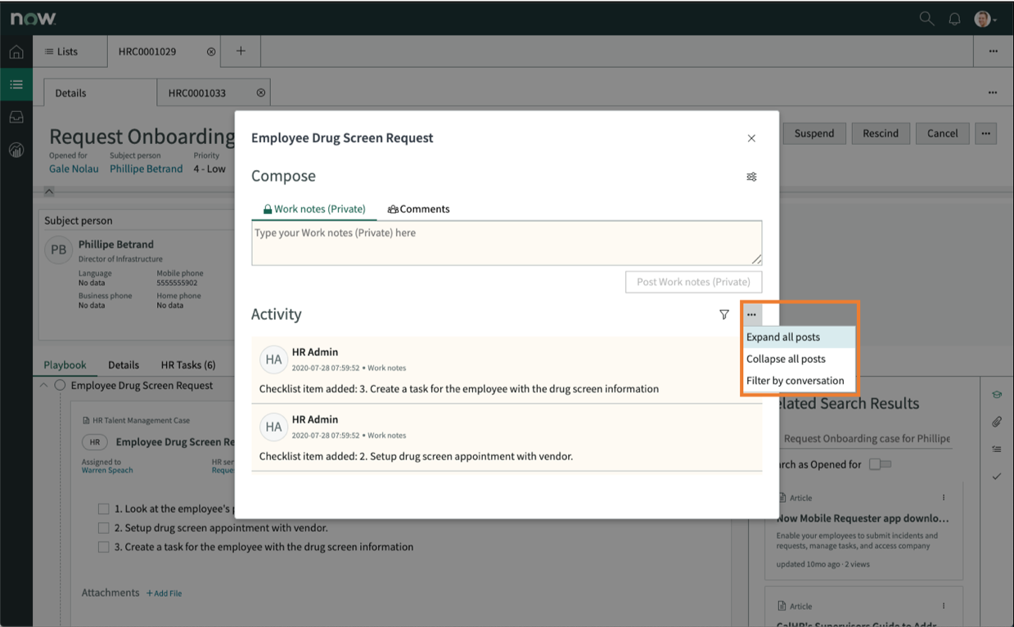Viewport: 1014px width, 627px height.
Task: Open more actions ellipsis beside Cancel
Action: click(x=985, y=133)
